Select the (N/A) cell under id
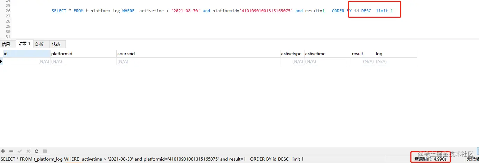Screen dimensions: 479x163 [x=26, y=61]
